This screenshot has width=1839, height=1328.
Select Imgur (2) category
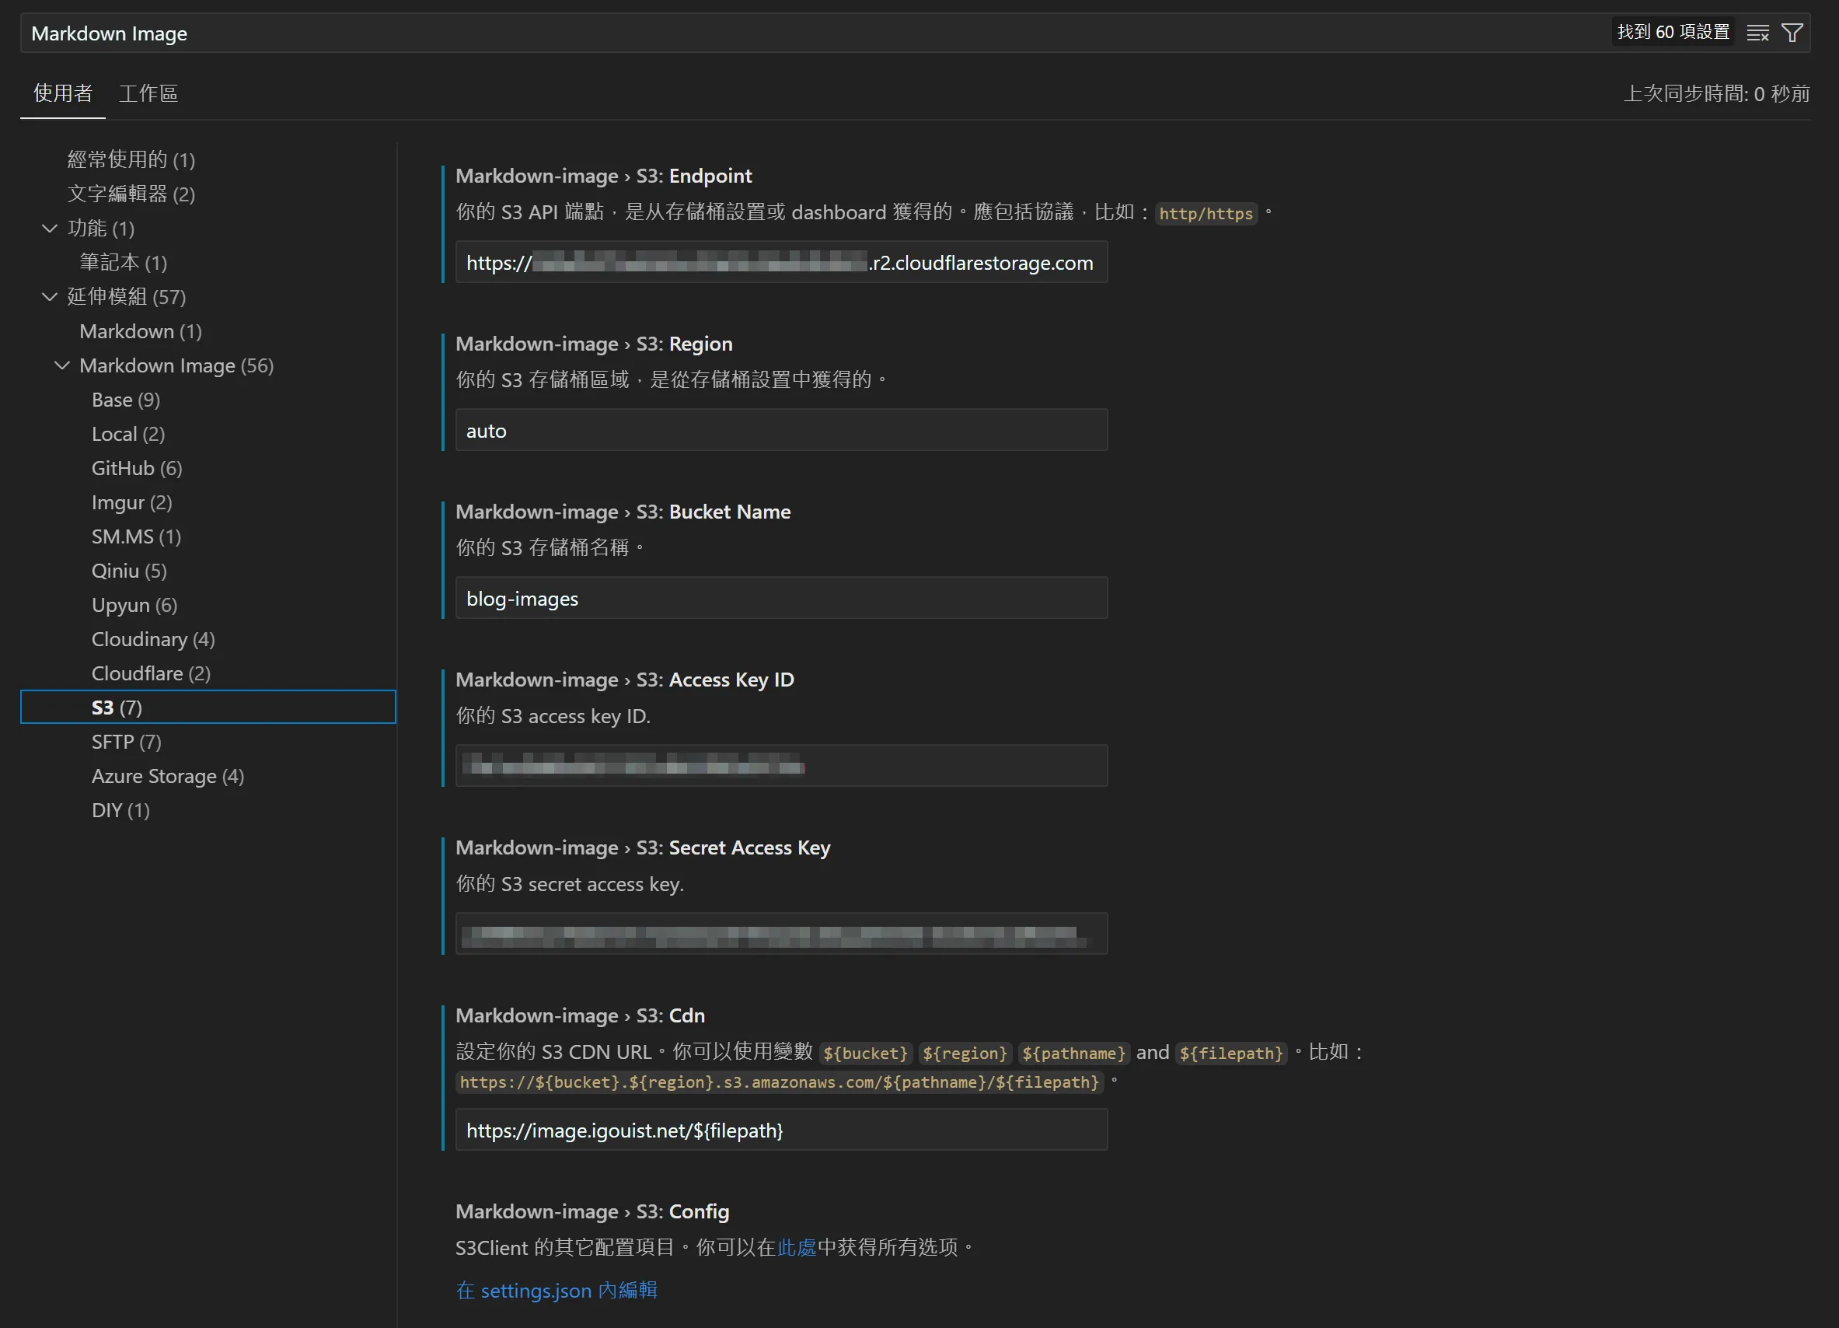[131, 502]
